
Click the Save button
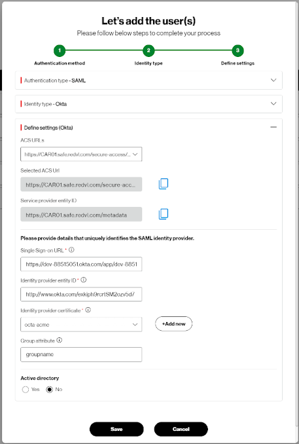click(x=116, y=429)
